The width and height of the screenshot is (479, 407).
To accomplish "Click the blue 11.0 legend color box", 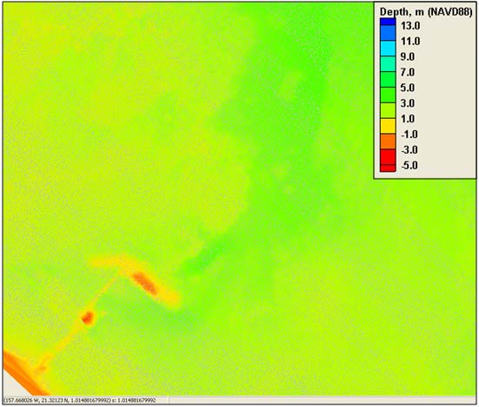I will (x=388, y=33).
